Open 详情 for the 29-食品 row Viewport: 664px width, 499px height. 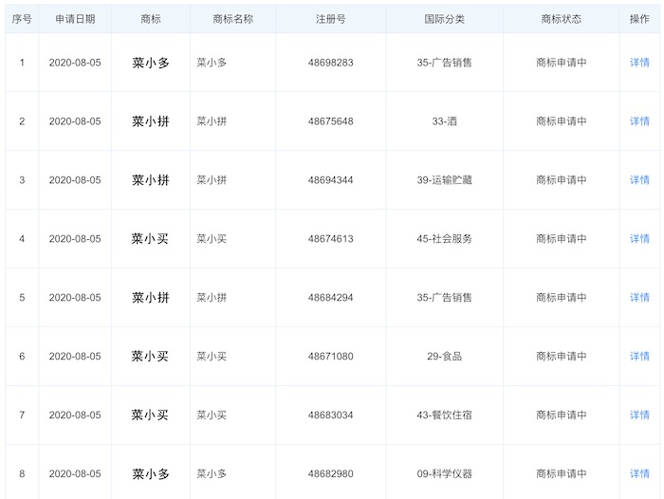(x=639, y=357)
